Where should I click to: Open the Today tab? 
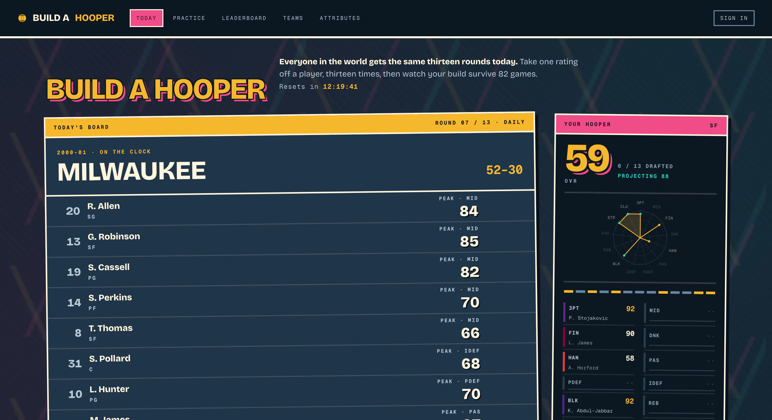(146, 18)
